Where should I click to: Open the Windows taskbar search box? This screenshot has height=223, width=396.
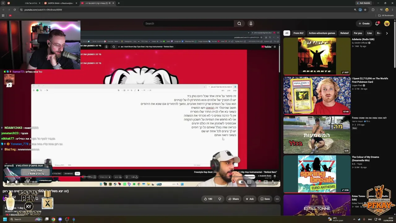point(26,219)
